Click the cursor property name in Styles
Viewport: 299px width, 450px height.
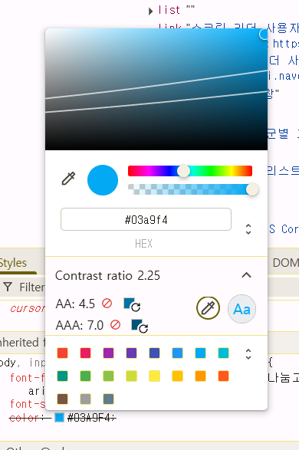click(28, 308)
